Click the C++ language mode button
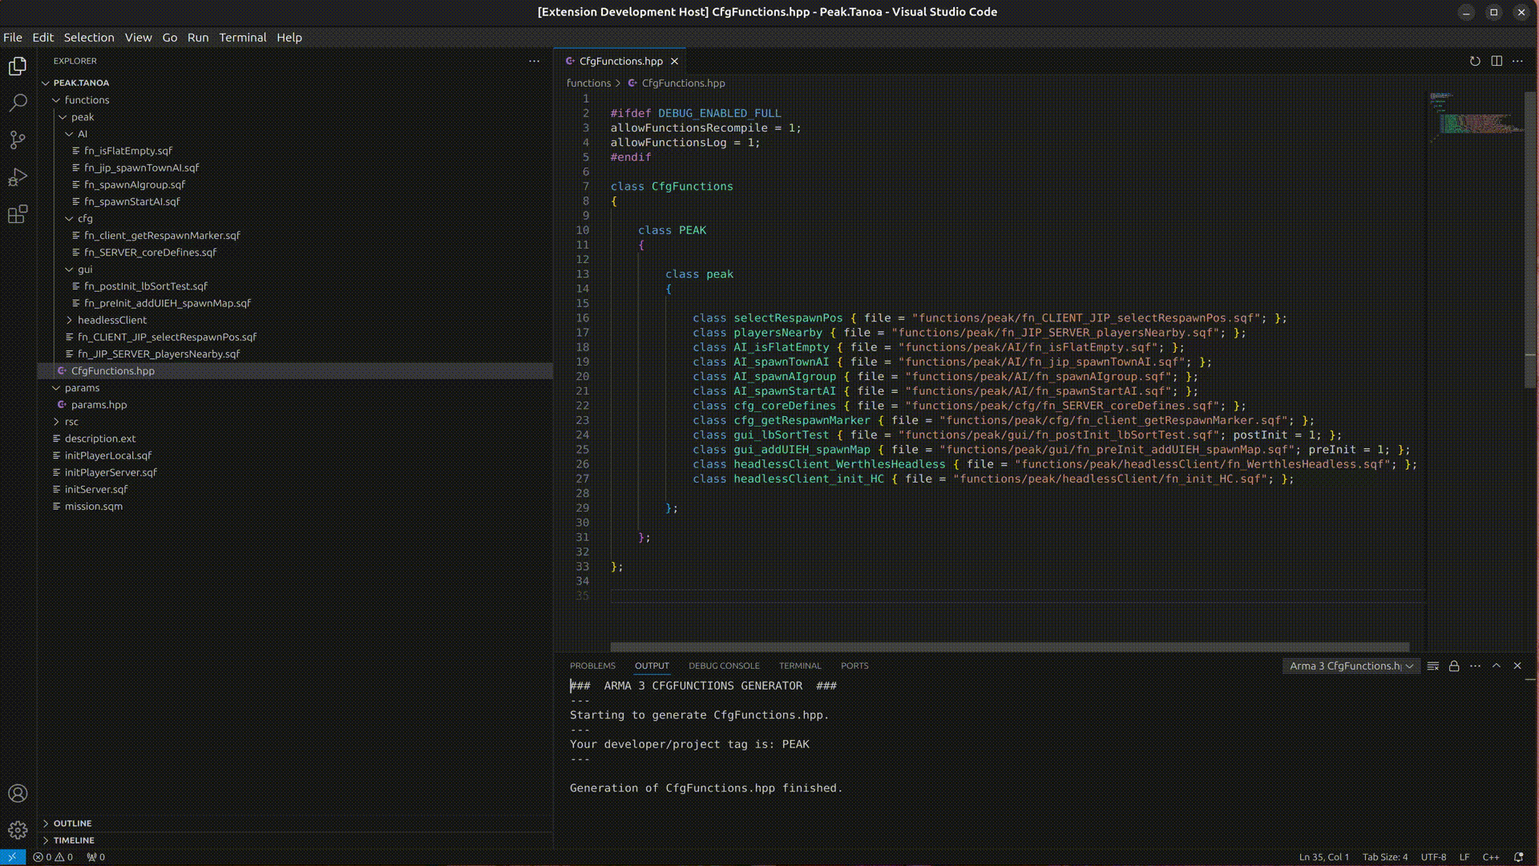Viewport: 1539px width, 866px height. [x=1490, y=856]
